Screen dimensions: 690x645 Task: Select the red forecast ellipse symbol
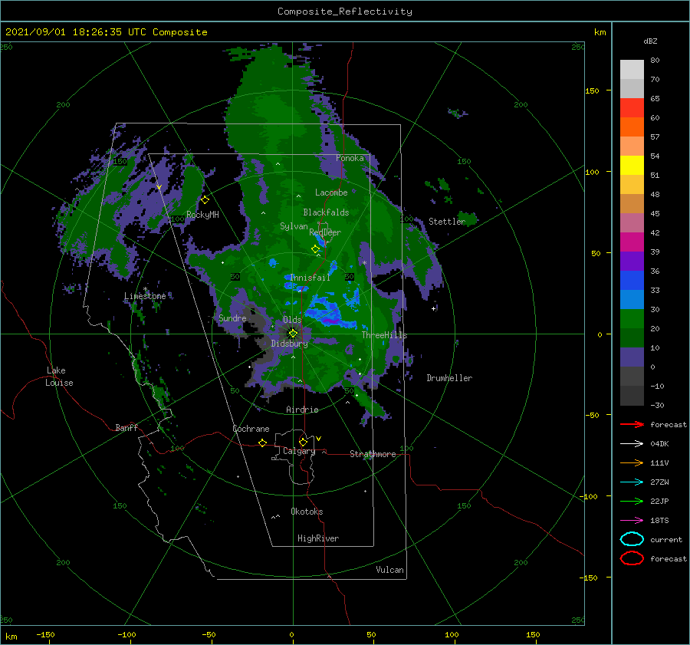[632, 558]
